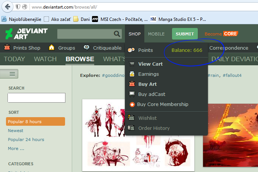Click the Become CORE link

point(221,34)
